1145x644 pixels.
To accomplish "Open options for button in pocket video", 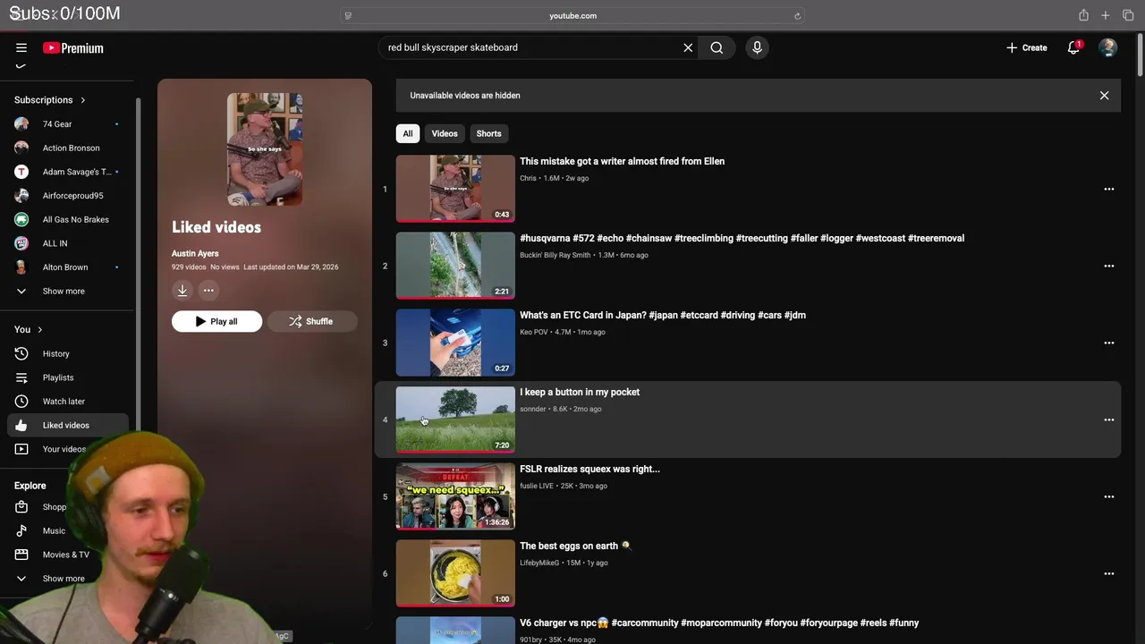I will pos(1109,419).
